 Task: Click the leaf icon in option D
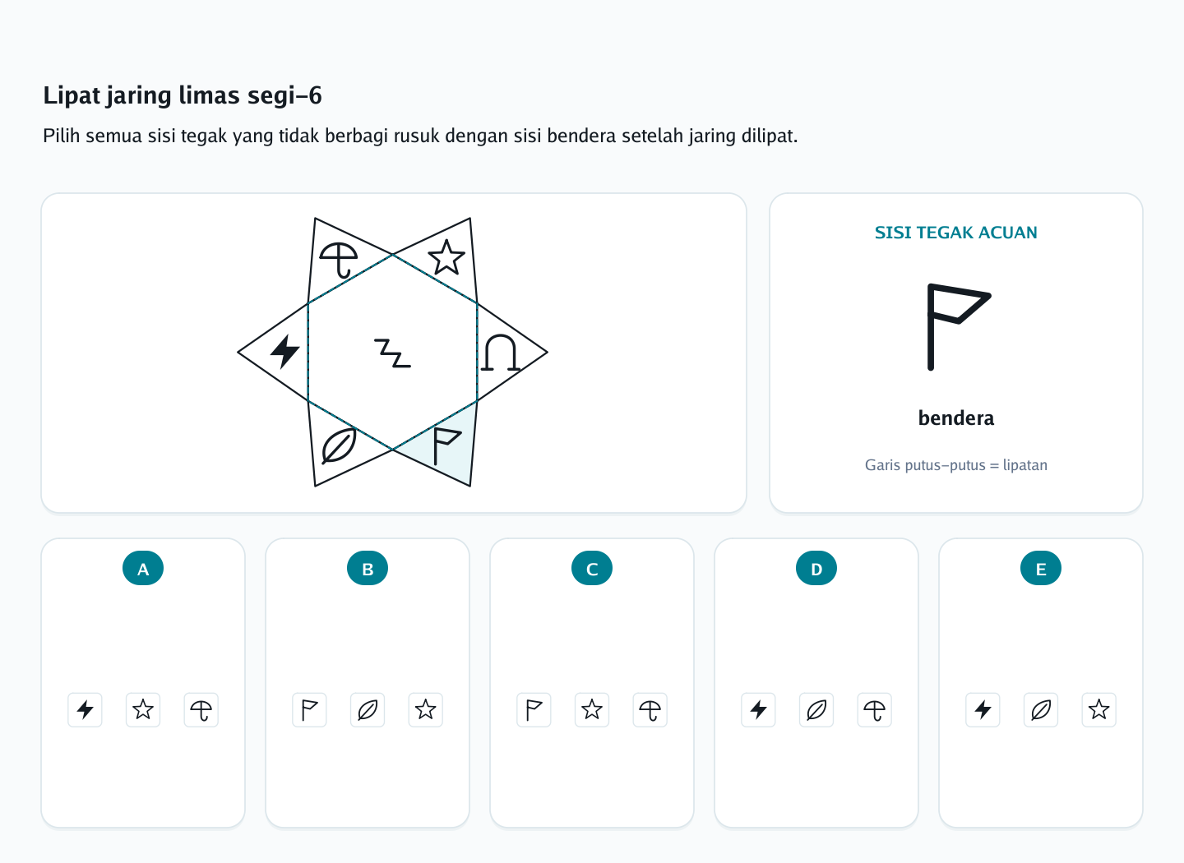pyautogui.click(x=816, y=710)
